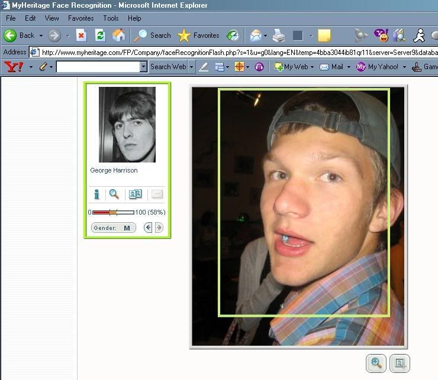Toggle the Favorites panel button
Image resolution: width=438 pixels, height=380 pixels.
pos(199,35)
